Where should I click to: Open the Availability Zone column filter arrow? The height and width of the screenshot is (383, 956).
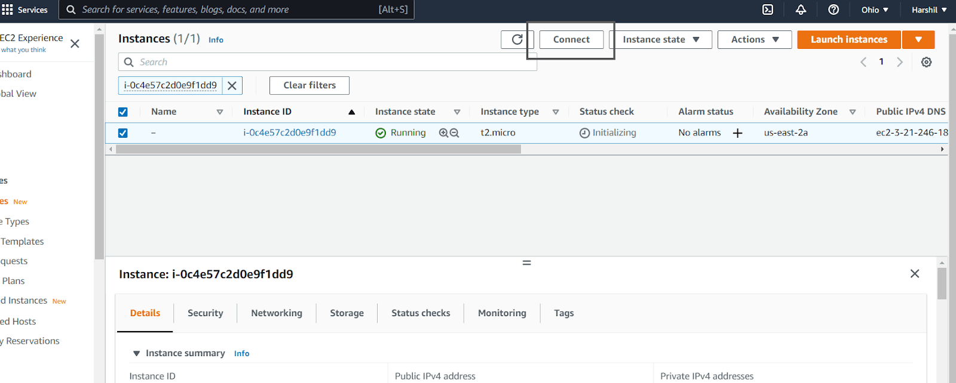(853, 112)
